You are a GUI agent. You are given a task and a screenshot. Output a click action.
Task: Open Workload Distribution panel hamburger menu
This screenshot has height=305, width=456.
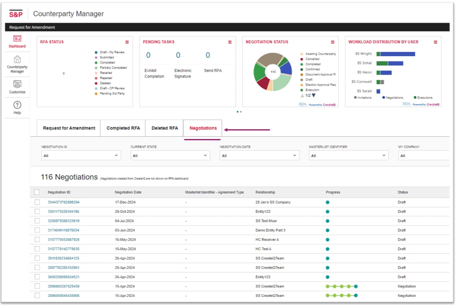(x=435, y=42)
